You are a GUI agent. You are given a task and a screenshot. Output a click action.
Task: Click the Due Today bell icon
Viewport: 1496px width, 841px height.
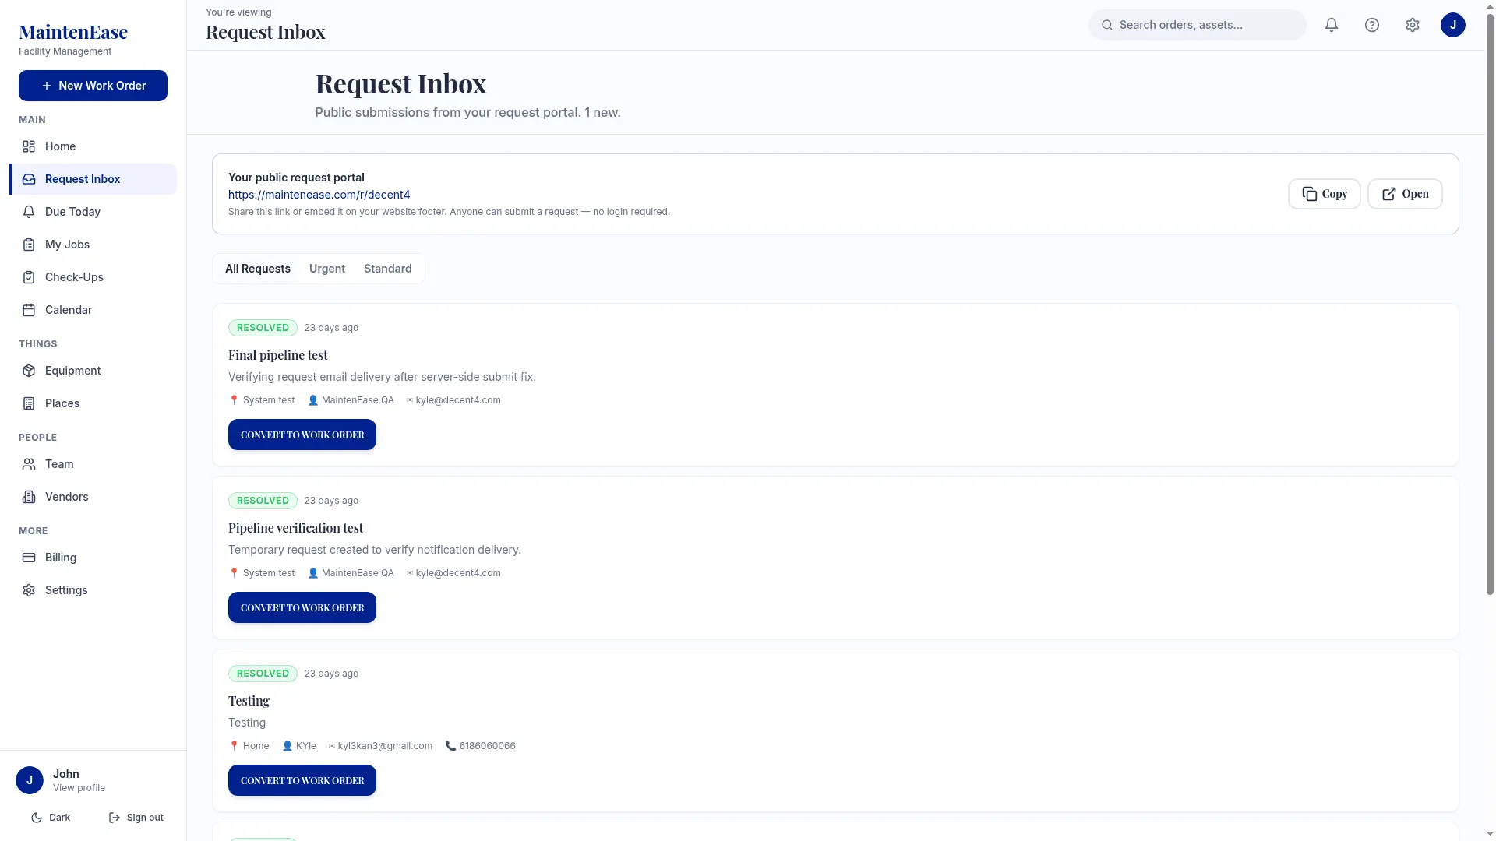[x=29, y=212]
